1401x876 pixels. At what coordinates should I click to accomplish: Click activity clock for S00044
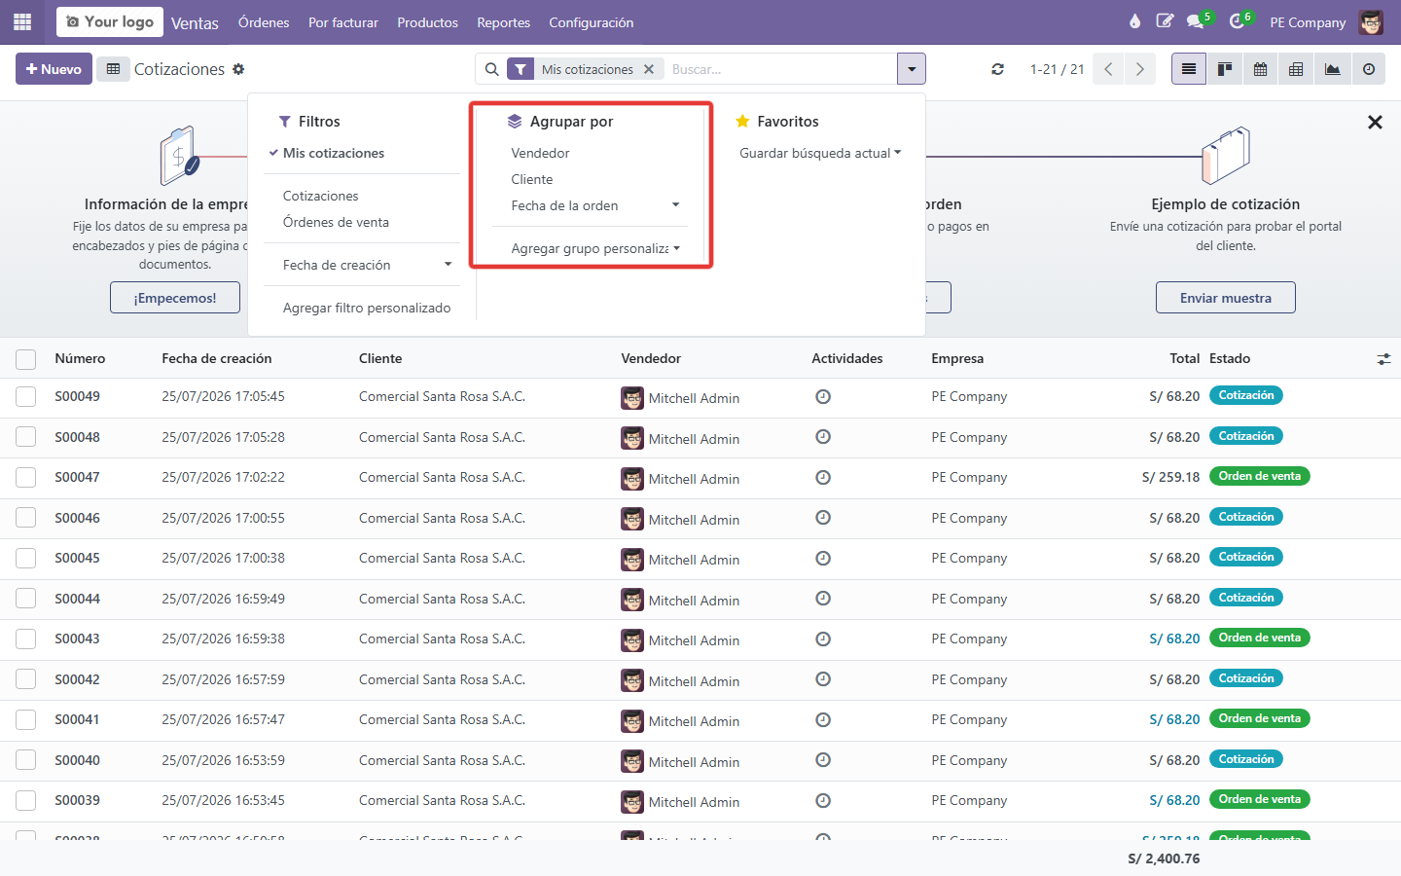point(823,599)
